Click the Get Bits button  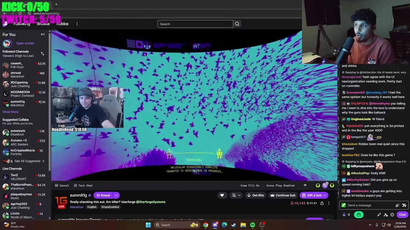pyautogui.click(x=255, y=195)
